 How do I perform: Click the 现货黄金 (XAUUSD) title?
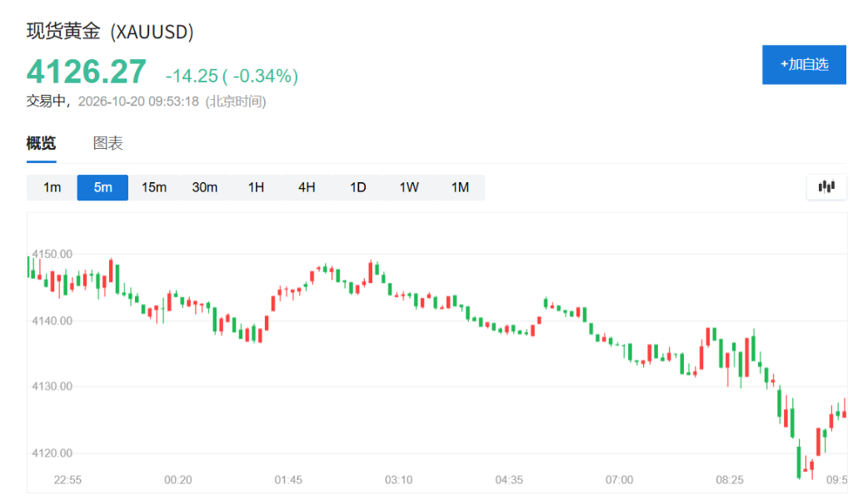click(110, 32)
